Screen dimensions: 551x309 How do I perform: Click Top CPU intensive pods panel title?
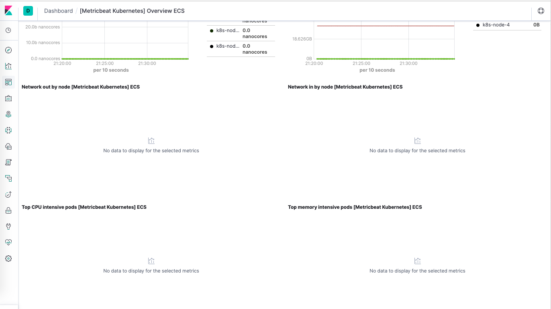(84, 207)
